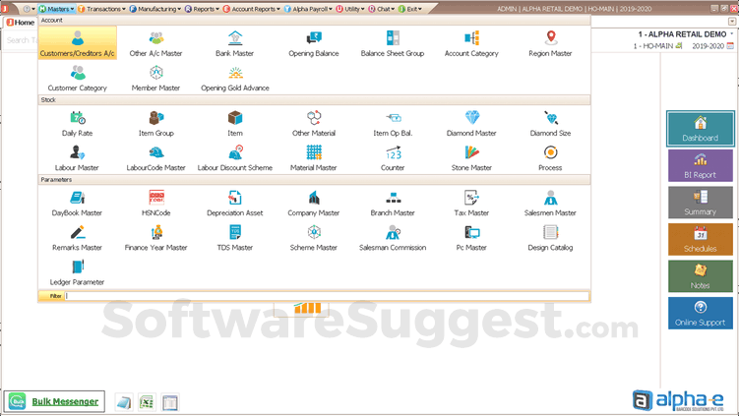Viewport: 739px width, 416px height.
Task: Open Customers/Creditors A/c master
Action: pos(78,43)
